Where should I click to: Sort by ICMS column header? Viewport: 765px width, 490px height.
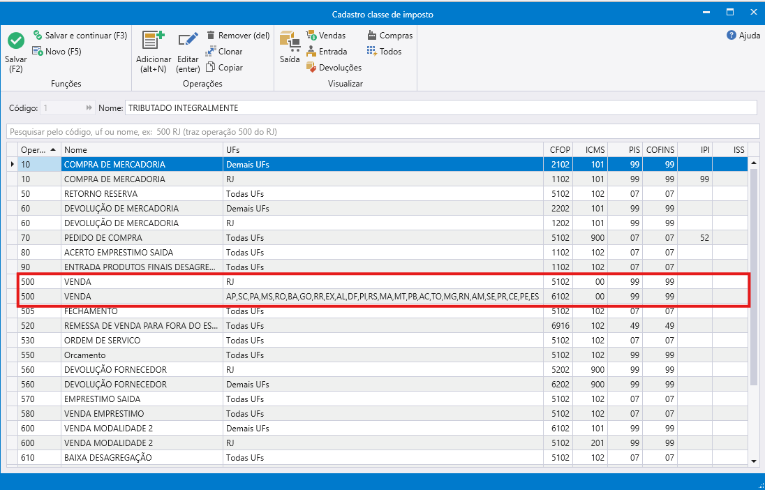pos(590,150)
